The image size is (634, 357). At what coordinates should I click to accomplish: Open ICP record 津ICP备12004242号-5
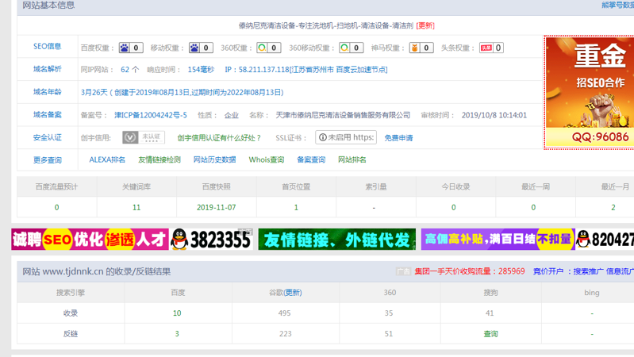[151, 115]
